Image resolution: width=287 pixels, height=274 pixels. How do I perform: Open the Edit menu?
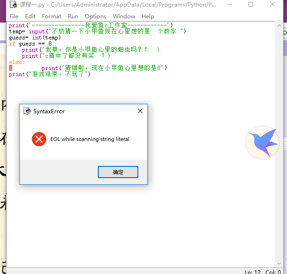pyautogui.click(x=30, y=16)
